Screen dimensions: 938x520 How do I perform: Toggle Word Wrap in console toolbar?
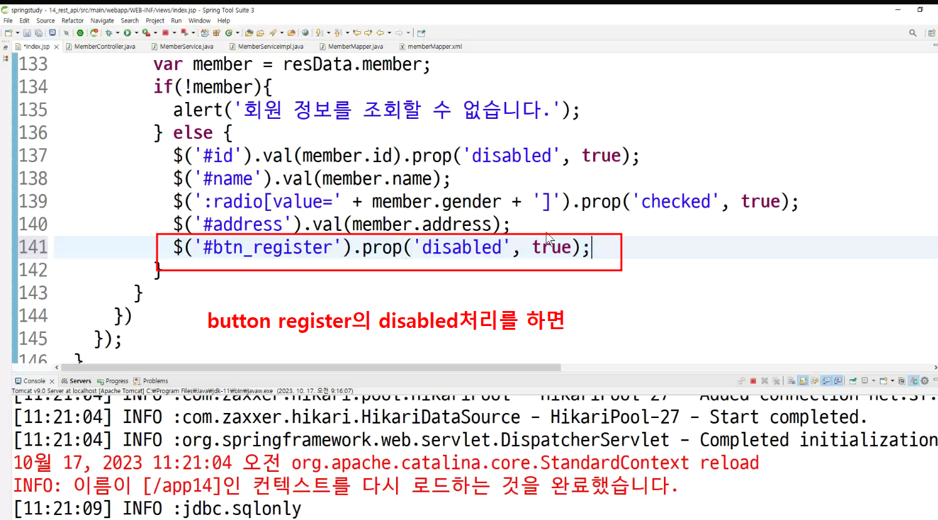click(x=815, y=380)
